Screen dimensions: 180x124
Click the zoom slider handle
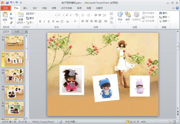point(156,122)
